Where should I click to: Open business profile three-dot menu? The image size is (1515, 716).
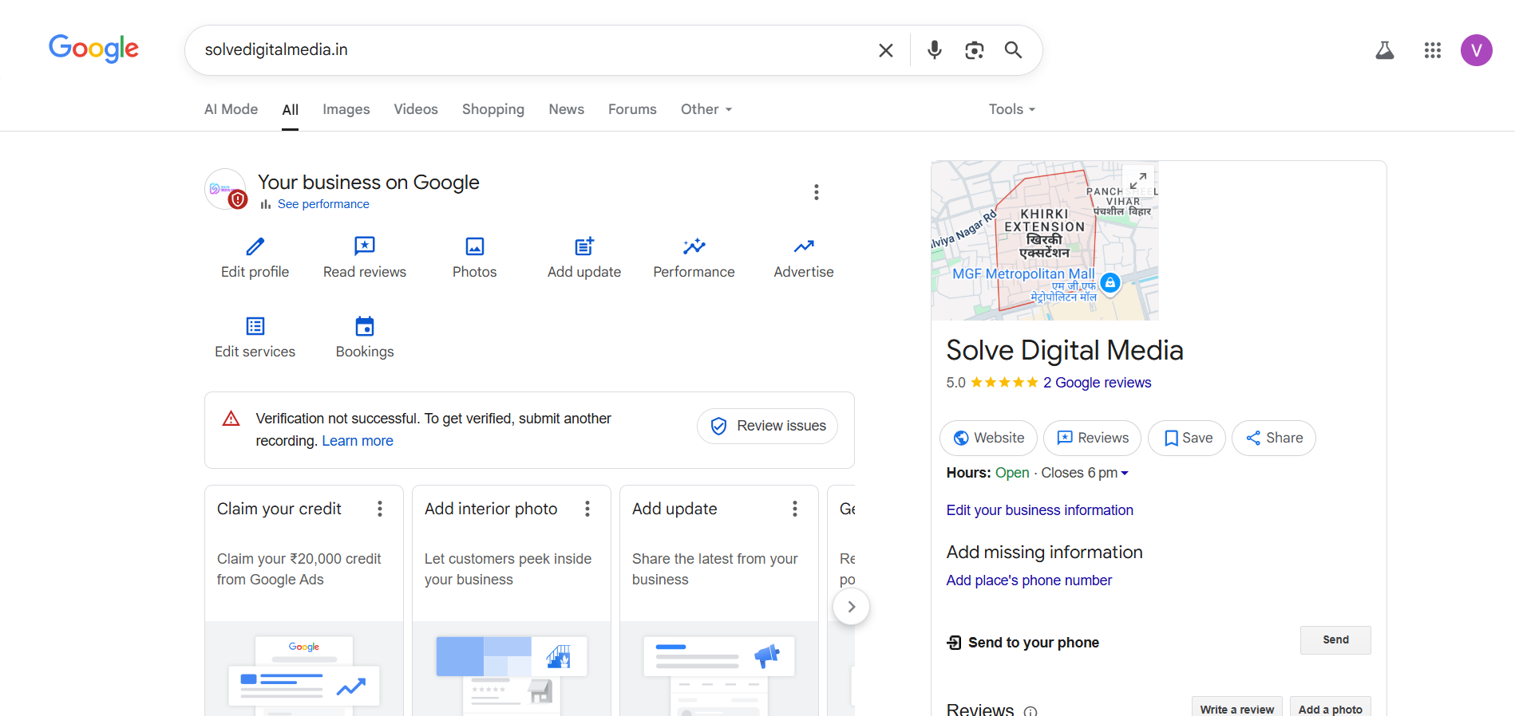tap(816, 192)
